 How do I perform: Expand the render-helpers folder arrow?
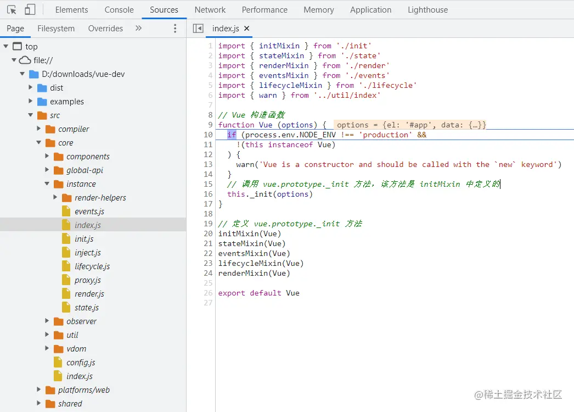click(55, 197)
